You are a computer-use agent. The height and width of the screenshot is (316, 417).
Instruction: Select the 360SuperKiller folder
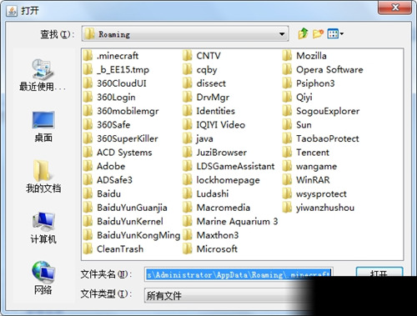click(x=121, y=138)
